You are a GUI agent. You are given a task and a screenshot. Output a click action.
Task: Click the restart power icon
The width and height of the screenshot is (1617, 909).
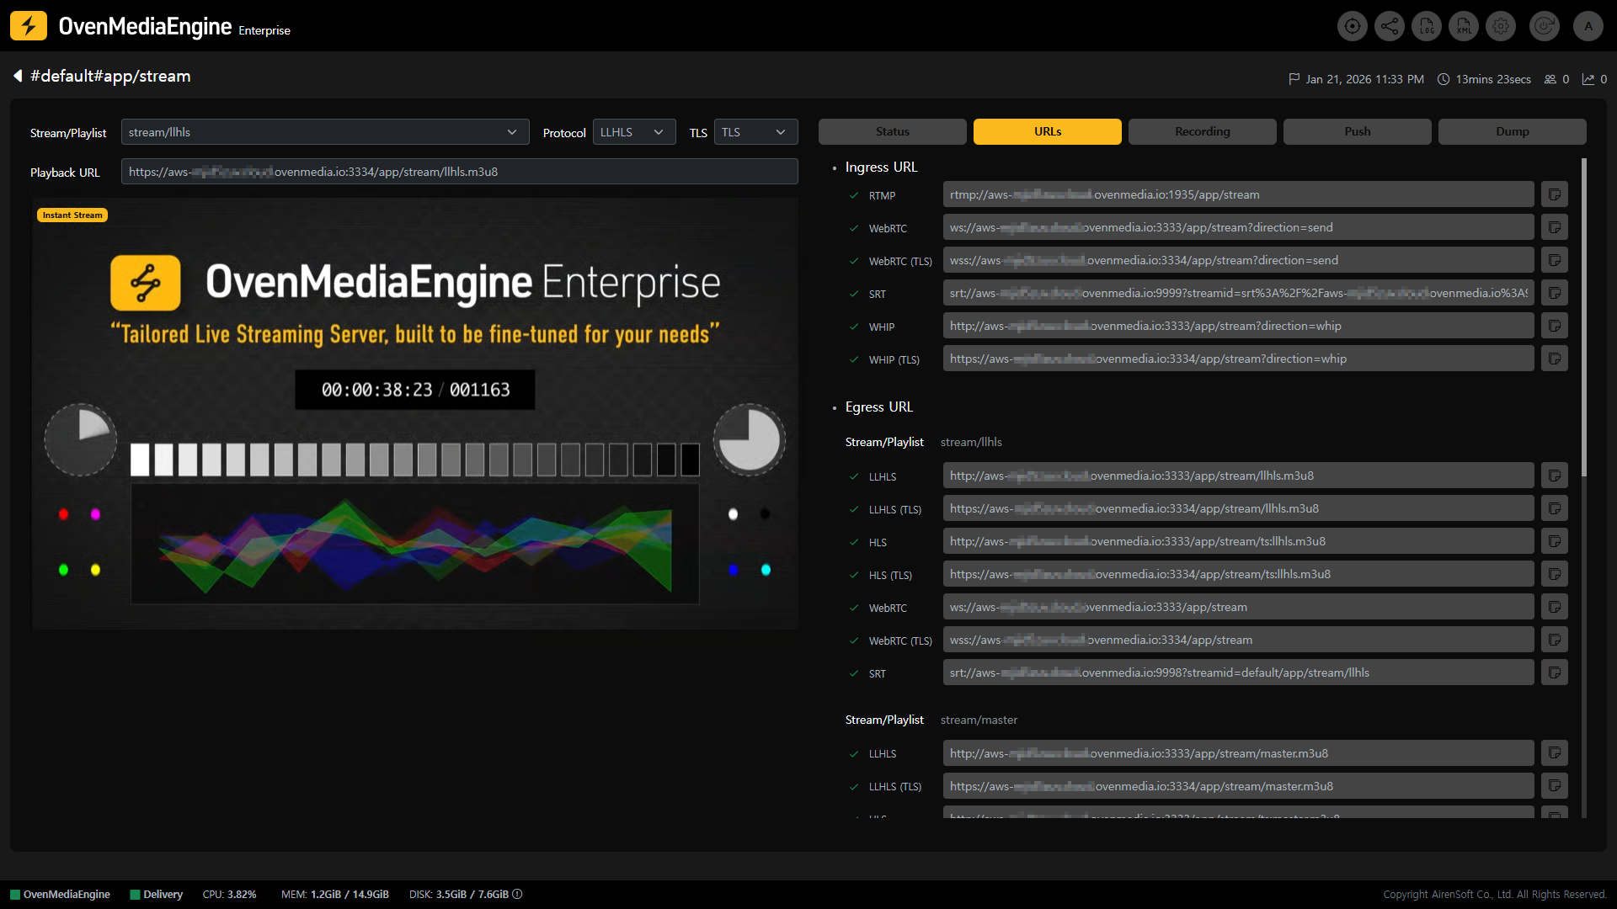pos(1545,26)
